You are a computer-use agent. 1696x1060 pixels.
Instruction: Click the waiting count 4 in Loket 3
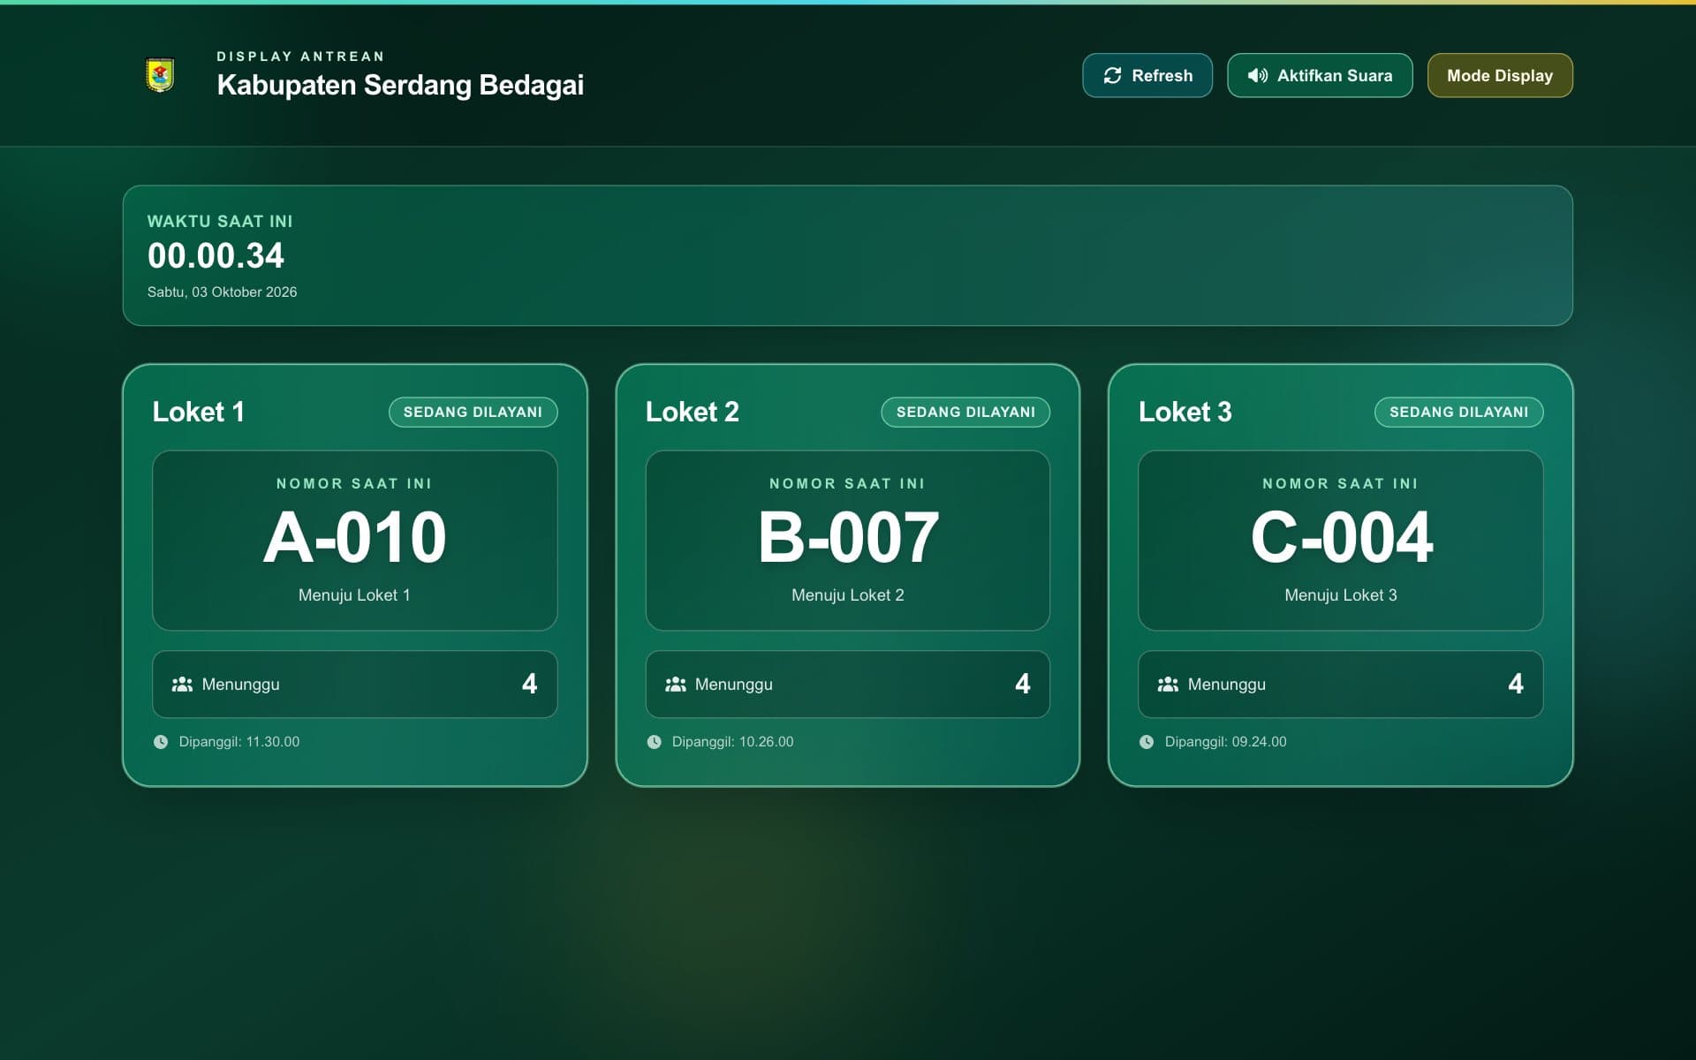[x=1516, y=684]
